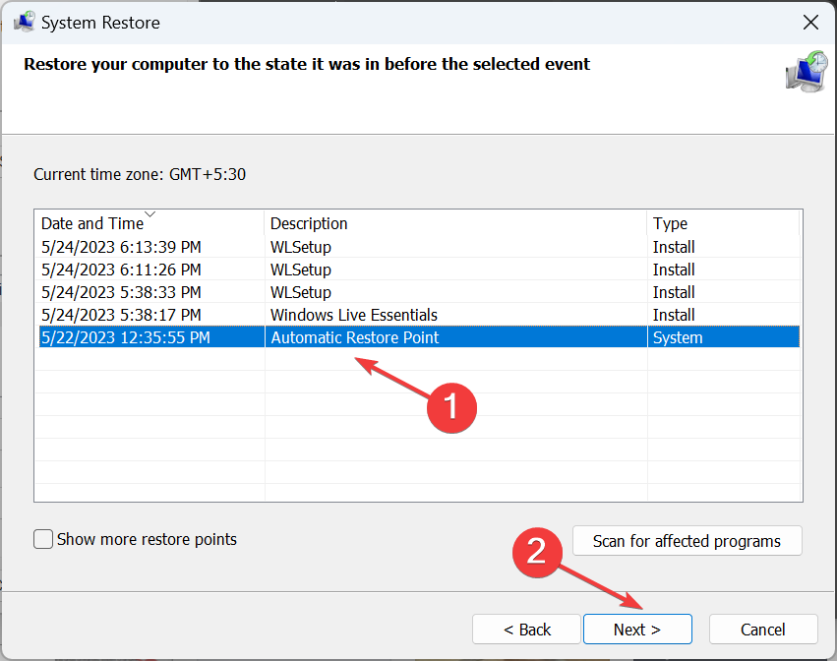Click the Type column header

tap(670, 223)
